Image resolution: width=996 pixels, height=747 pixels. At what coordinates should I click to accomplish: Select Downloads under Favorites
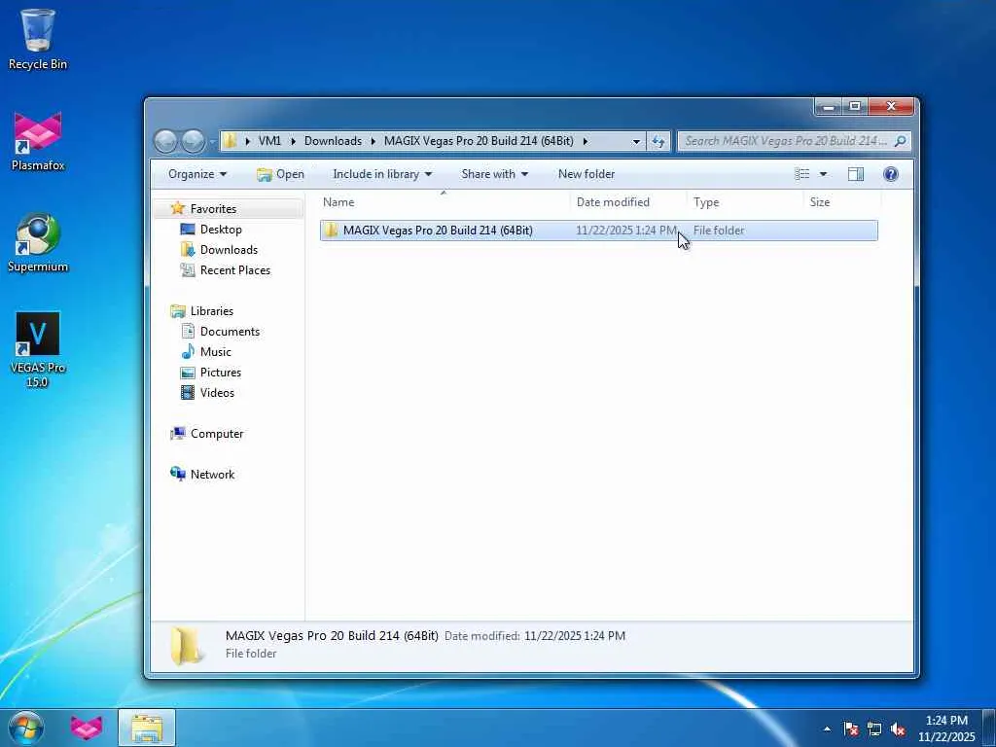click(229, 250)
